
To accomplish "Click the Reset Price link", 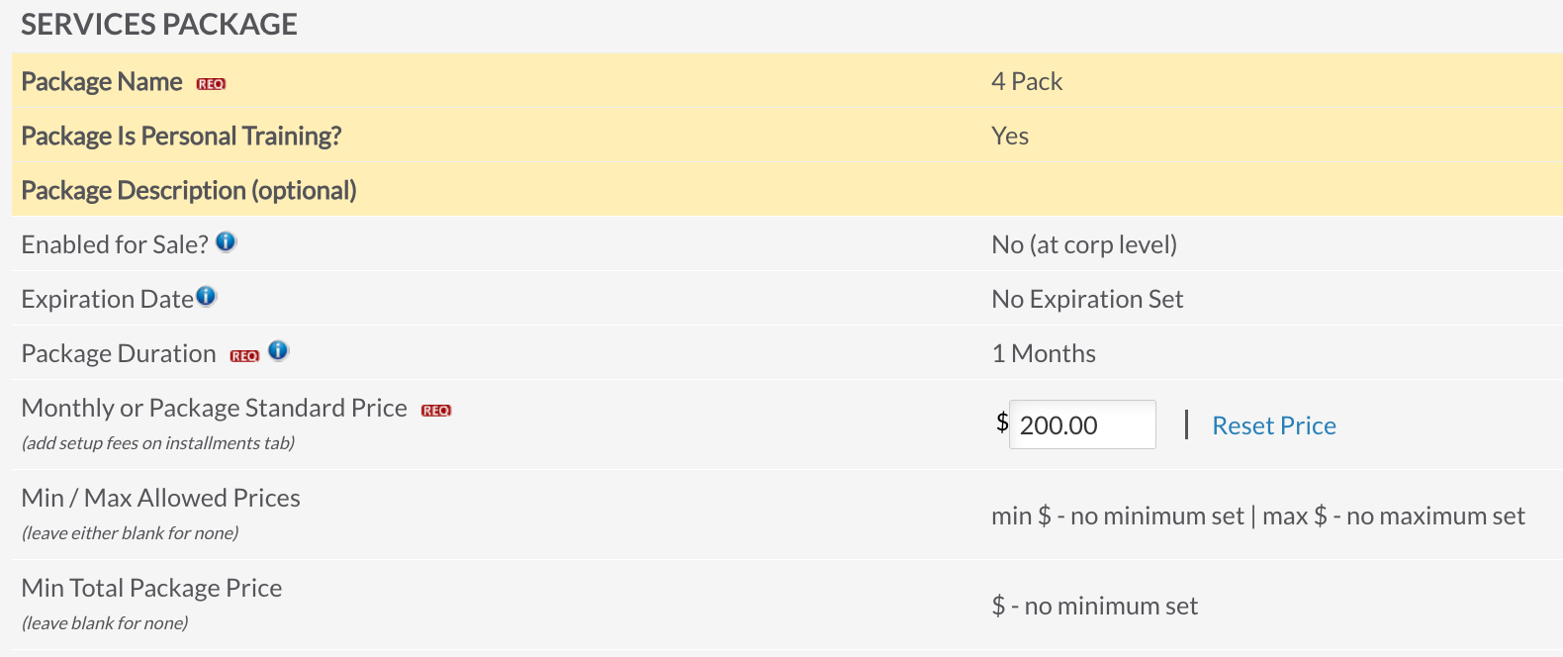I will coord(1274,425).
